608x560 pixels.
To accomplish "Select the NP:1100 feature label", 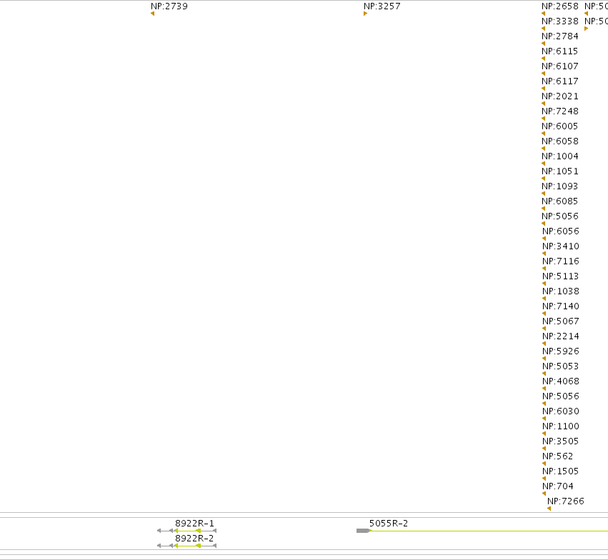I will pos(561,426).
